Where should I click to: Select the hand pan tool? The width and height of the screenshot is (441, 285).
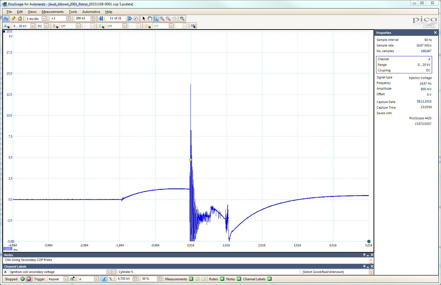pyautogui.click(x=150, y=18)
